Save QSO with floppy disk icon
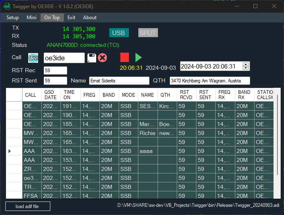The height and width of the screenshot is (215, 284). pyautogui.click(x=92, y=58)
